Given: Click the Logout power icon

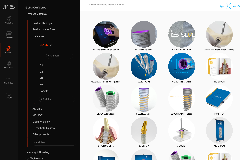Looking at the screenshot, I should 9,95.
